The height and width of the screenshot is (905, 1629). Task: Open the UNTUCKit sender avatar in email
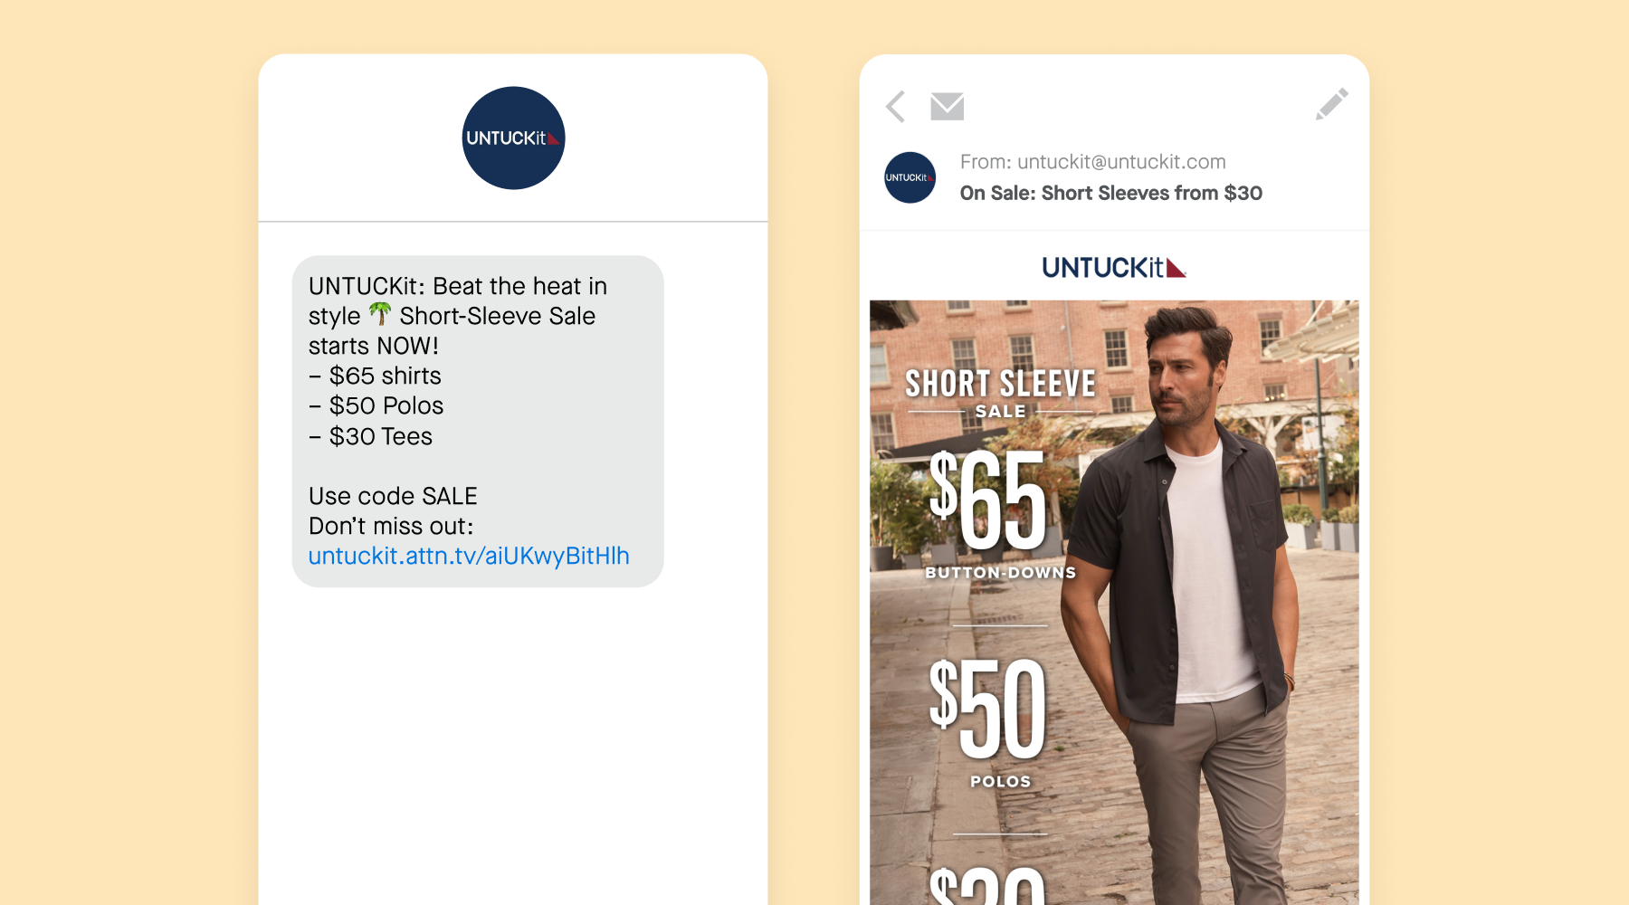(910, 177)
